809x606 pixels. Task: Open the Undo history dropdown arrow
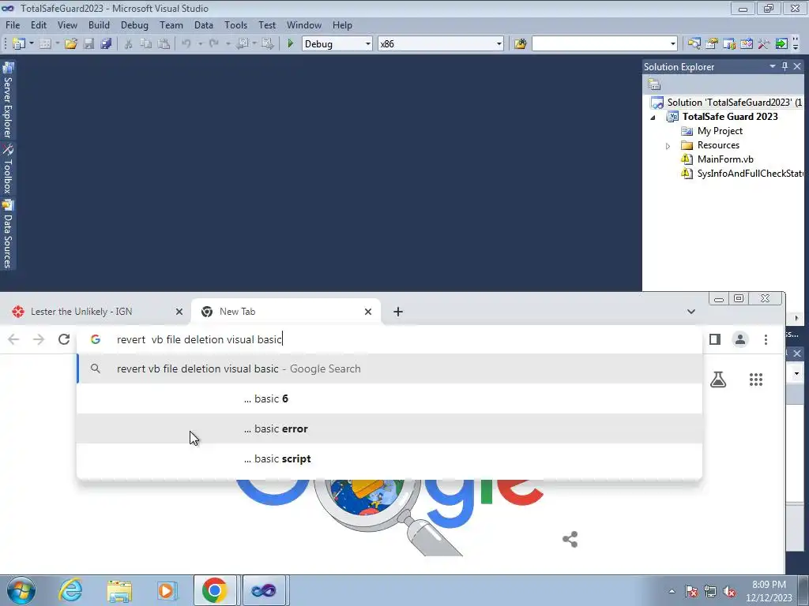[x=200, y=44]
